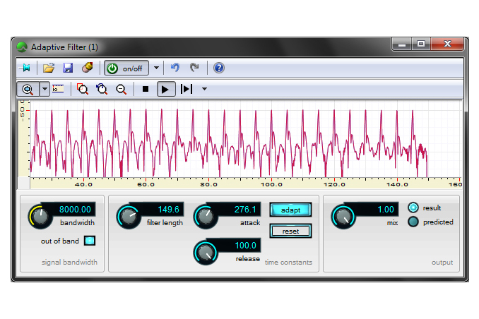
Task: Click the reset button
Action: [x=290, y=231]
